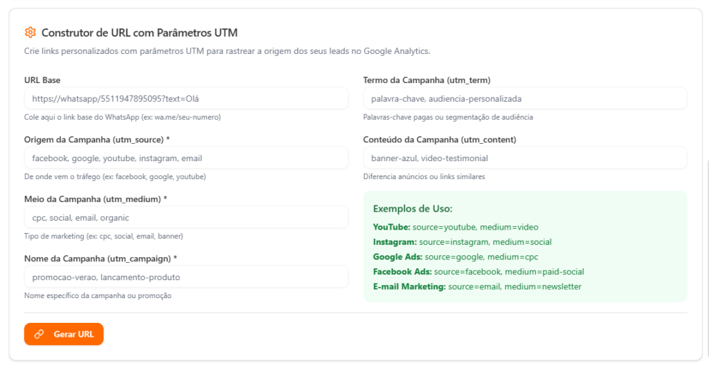Click the Gerar URL button label
The image size is (709, 370).
coord(73,334)
